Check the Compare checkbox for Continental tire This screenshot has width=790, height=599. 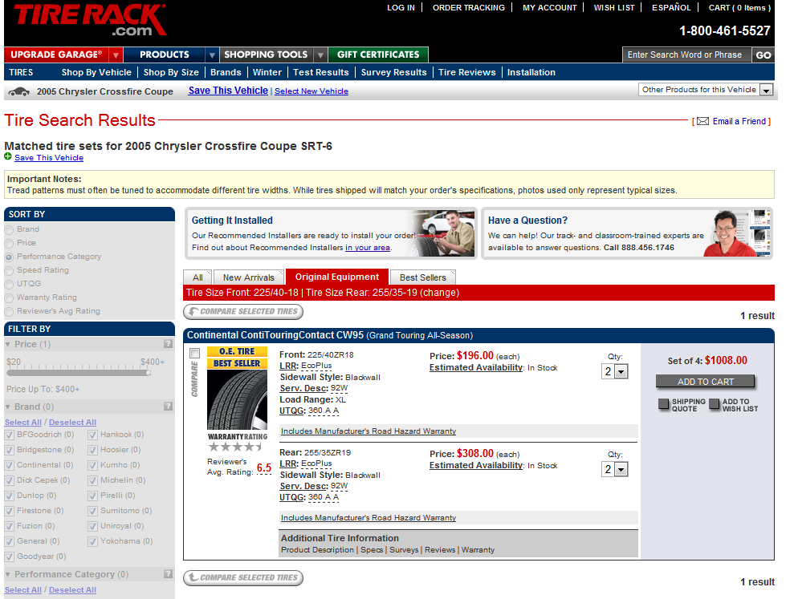tap(194, 354)
